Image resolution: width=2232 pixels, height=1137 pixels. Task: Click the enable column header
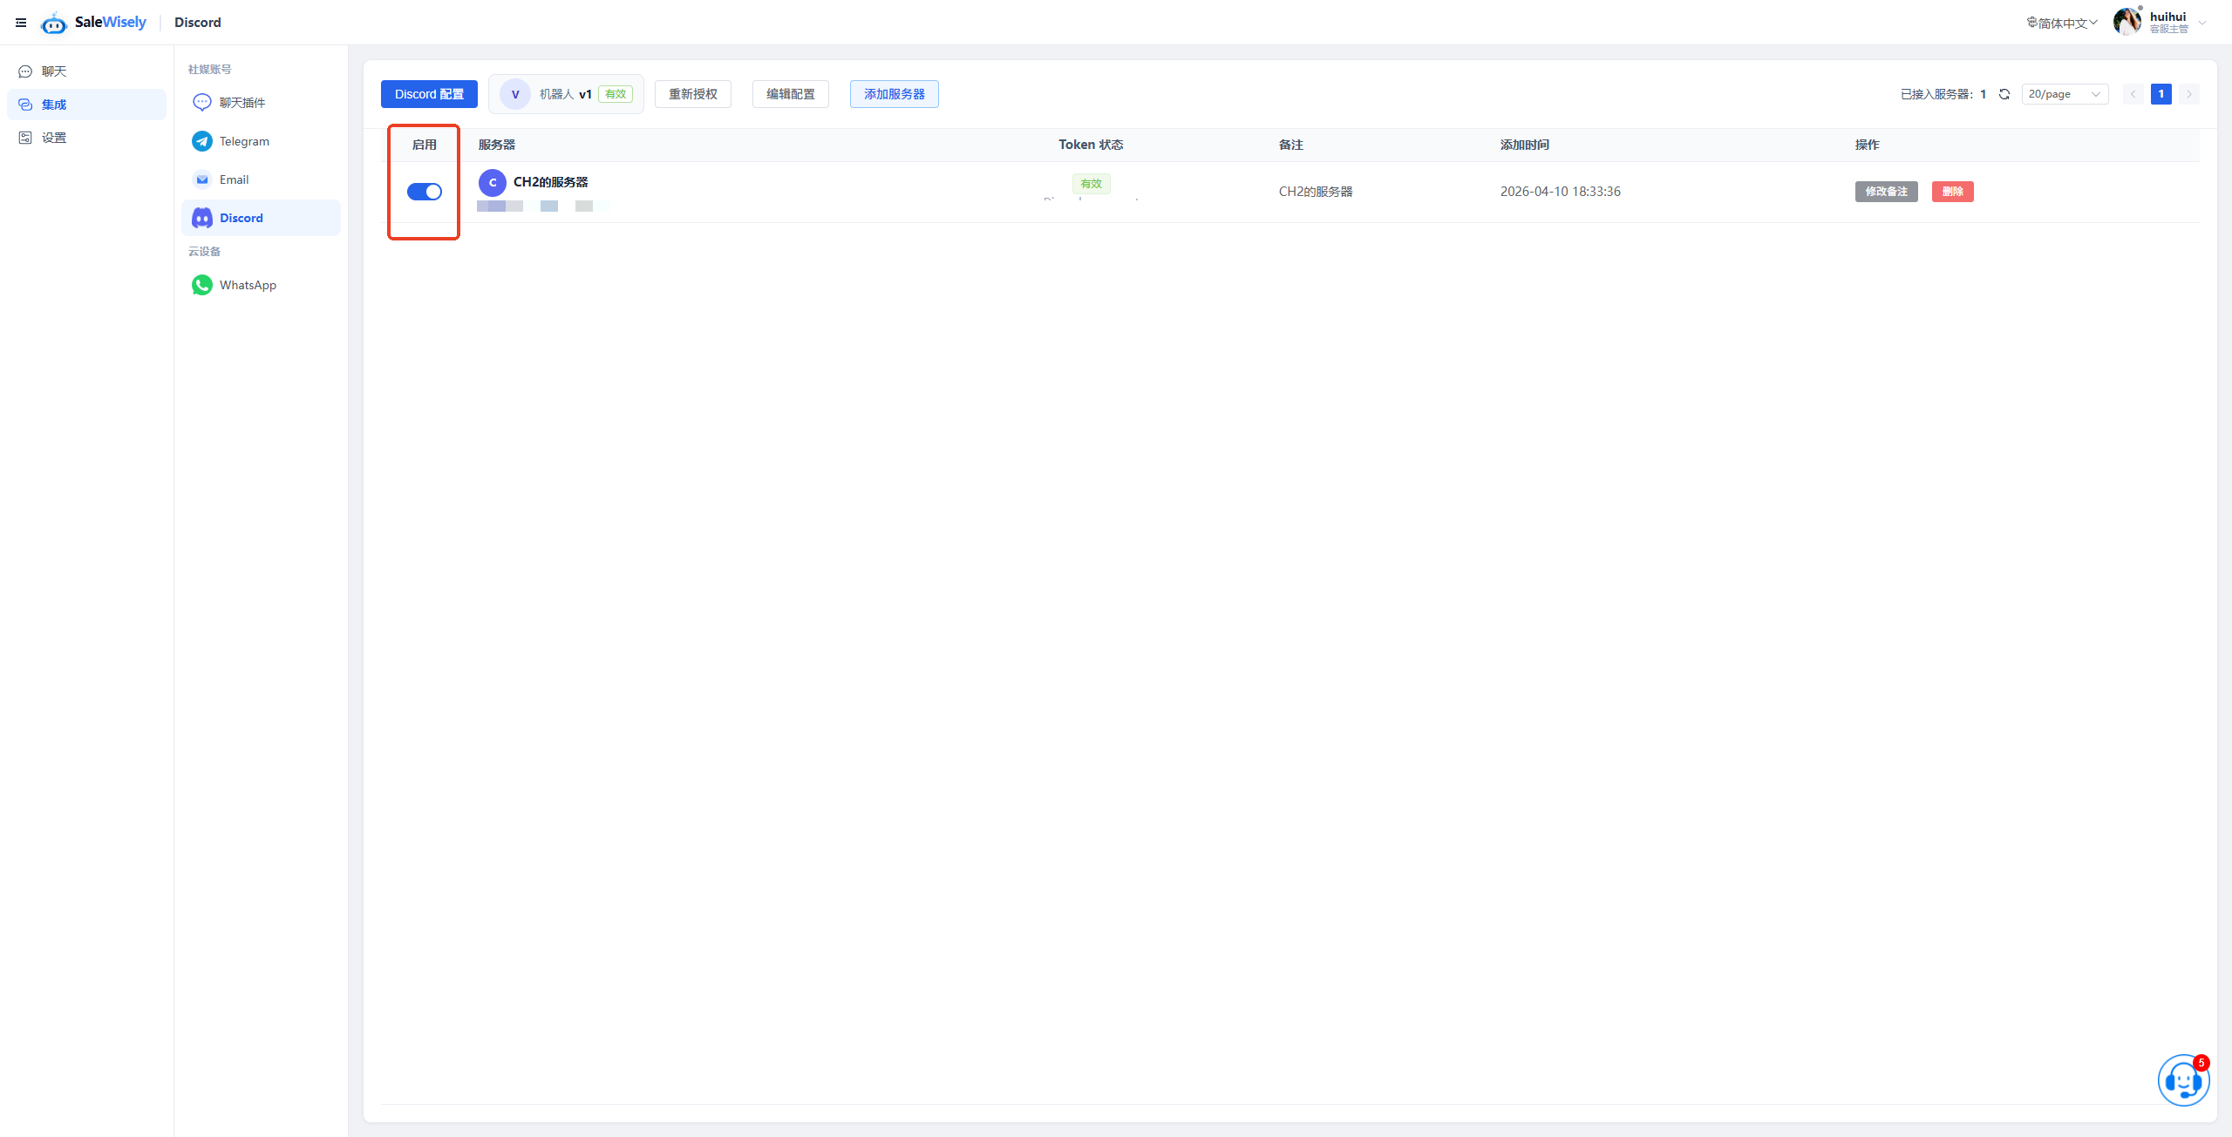coord(425,145)
